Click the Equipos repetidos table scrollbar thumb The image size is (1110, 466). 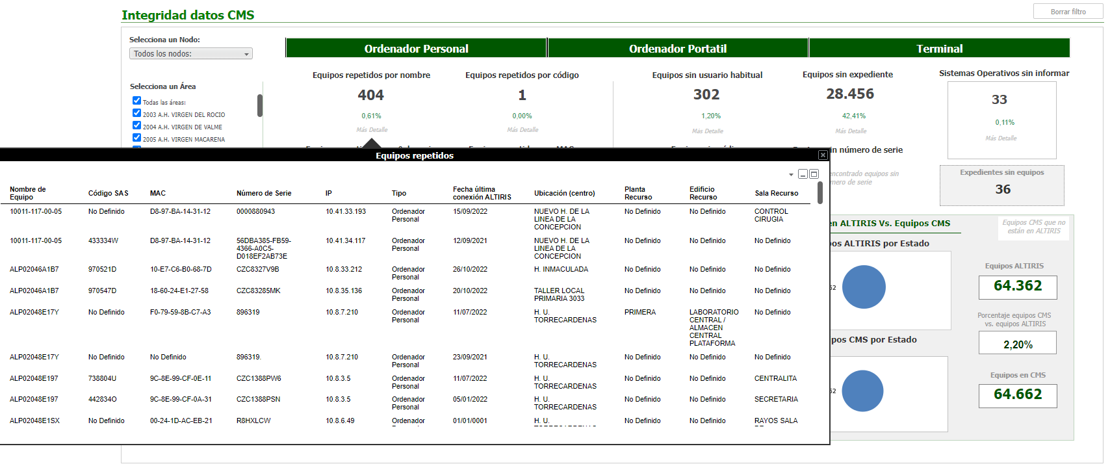tap(820, 192)
